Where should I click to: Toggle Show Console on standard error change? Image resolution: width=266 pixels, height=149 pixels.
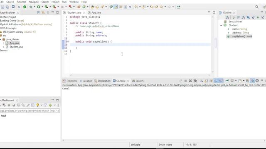(221, 81)
